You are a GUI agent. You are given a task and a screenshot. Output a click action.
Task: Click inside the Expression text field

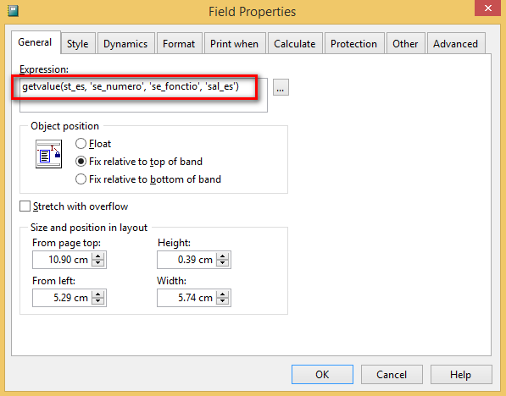(x=143, y=95)
